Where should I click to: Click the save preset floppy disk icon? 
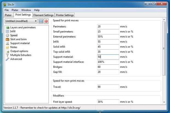(x=41, y=21)
